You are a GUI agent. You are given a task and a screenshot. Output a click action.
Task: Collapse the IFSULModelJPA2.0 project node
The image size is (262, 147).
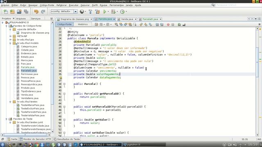coord(2,22)
